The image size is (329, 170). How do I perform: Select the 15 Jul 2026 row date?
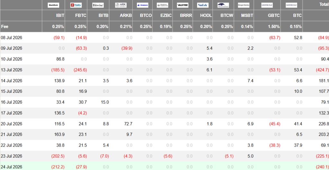pyautogui.click(x=11, y=91)
